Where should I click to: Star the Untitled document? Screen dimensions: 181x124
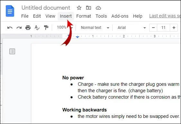pyautogui.click(x=79, y=8)
